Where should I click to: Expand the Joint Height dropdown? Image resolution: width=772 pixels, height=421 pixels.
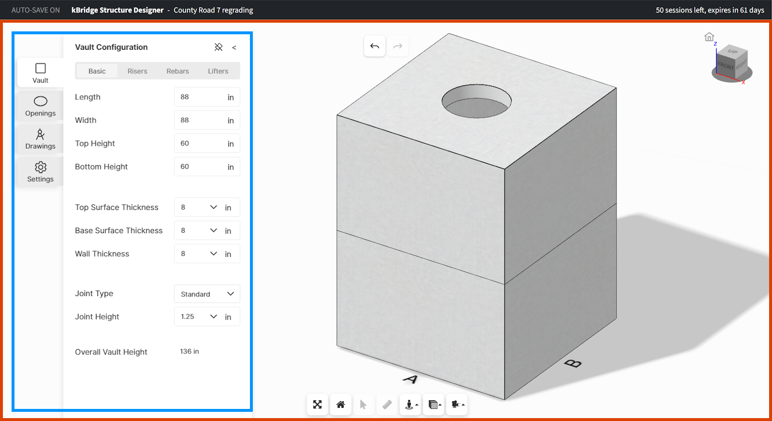point(213,317)
